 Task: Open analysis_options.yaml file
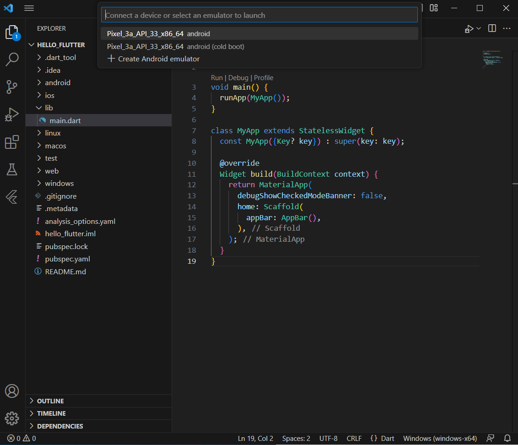98,221
